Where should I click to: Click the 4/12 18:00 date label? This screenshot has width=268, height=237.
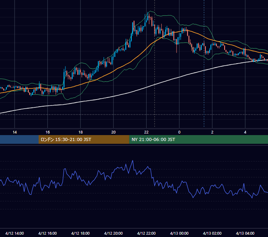tap(80, 233)
